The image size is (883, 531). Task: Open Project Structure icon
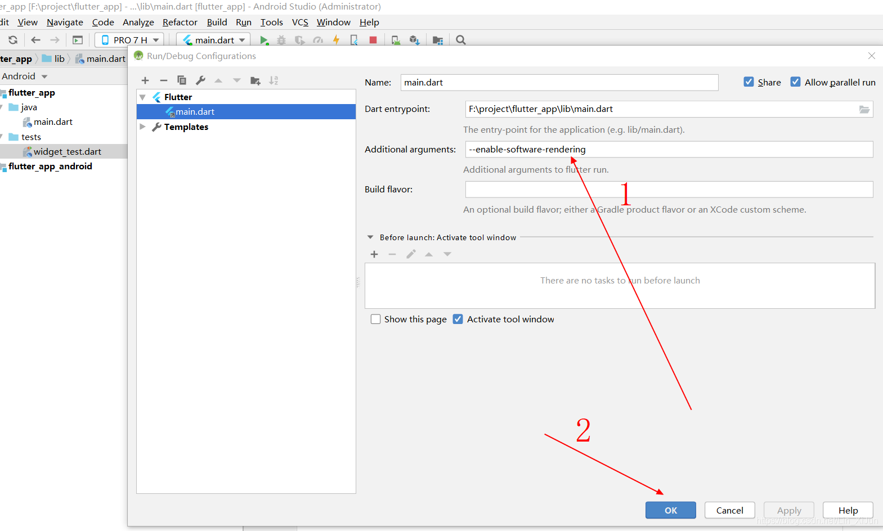(x=438, y=40)
